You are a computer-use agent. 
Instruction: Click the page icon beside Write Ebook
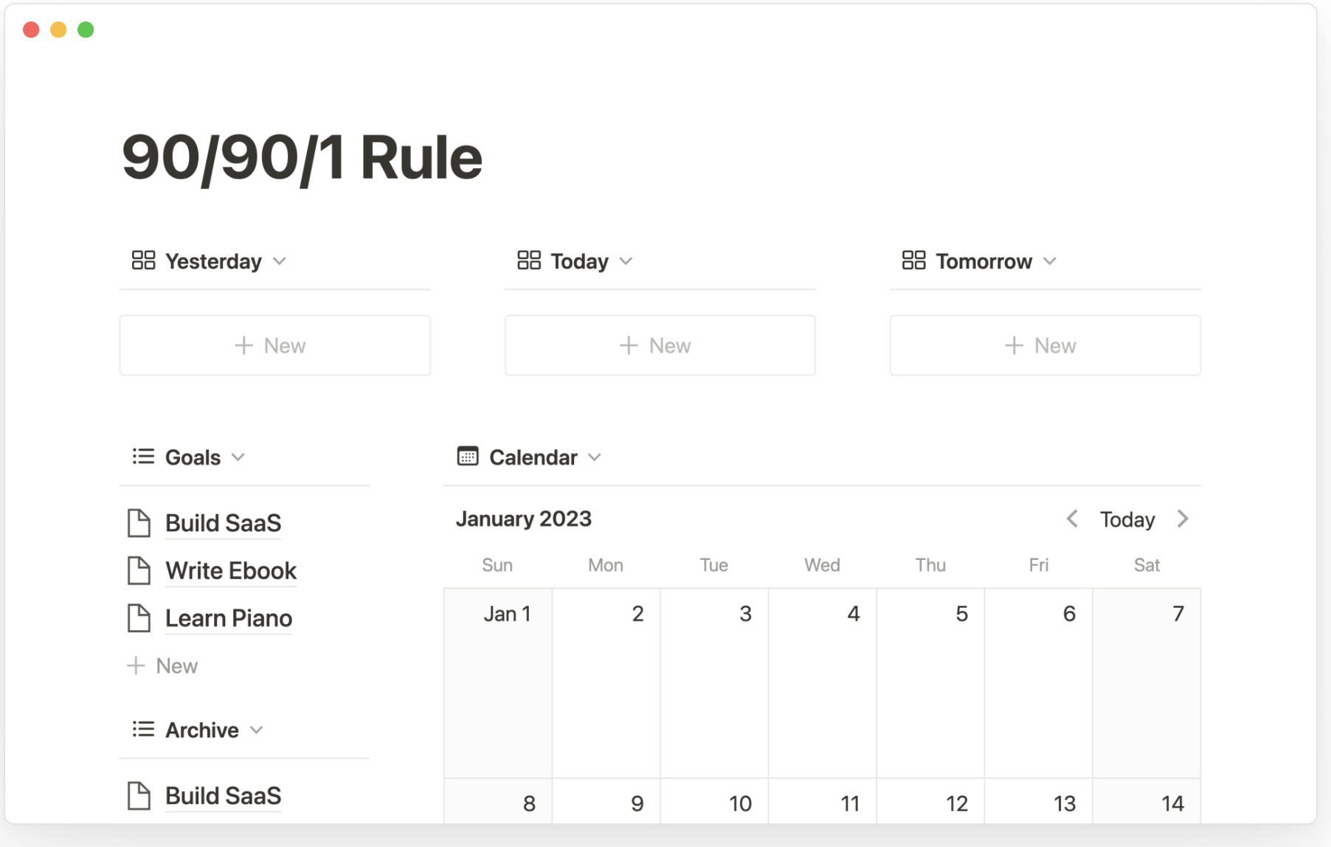click(x=139, y=570)
